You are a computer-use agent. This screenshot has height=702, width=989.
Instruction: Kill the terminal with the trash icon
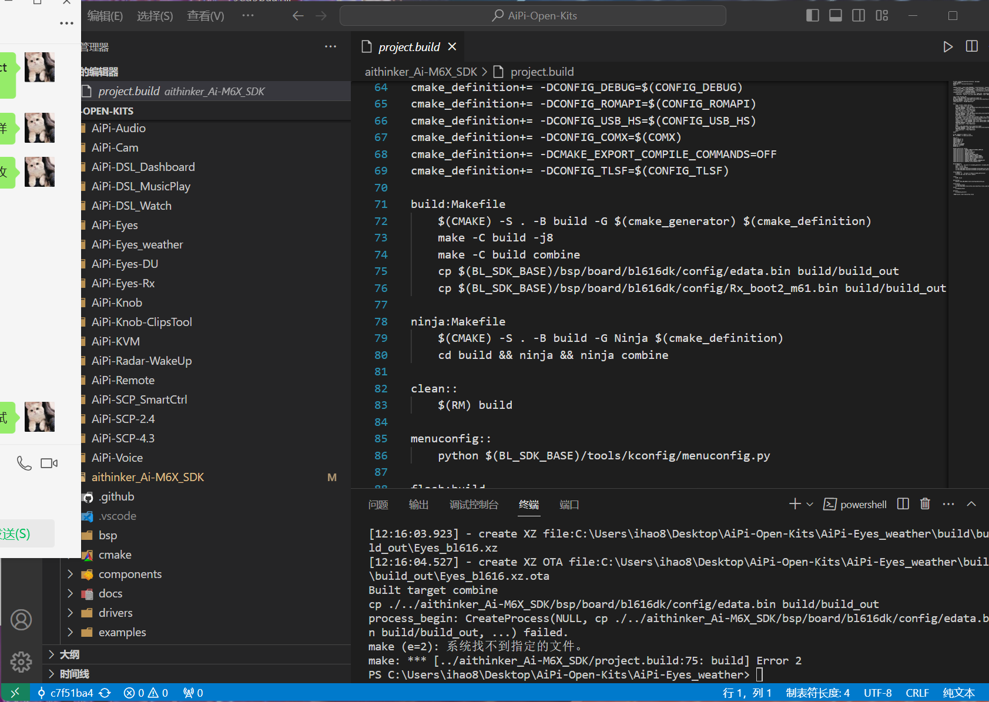[x=925, y=504]
